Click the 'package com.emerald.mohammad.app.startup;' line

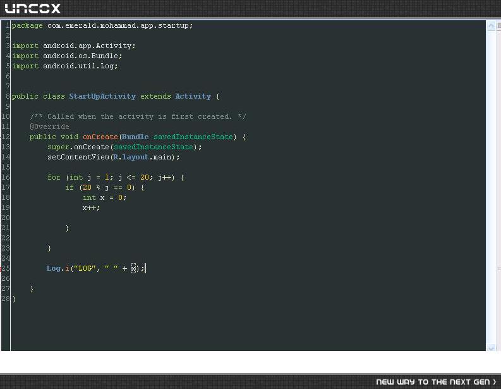coord(102,25)
